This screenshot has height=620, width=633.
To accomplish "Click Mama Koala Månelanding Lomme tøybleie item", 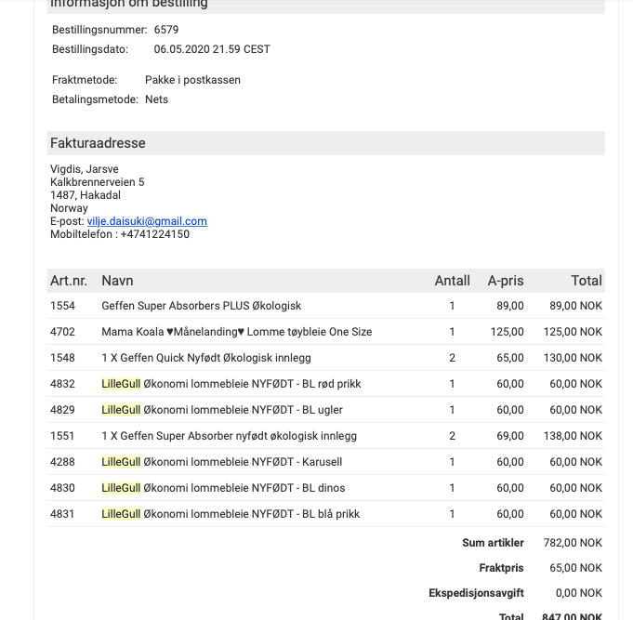I will (237, 332).
